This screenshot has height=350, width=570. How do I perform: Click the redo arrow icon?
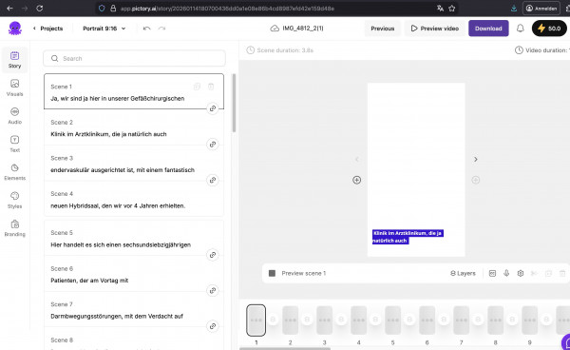(x=161, y=29)
